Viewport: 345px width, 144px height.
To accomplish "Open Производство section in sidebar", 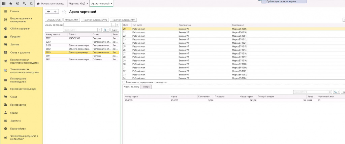I will point(18,105).
